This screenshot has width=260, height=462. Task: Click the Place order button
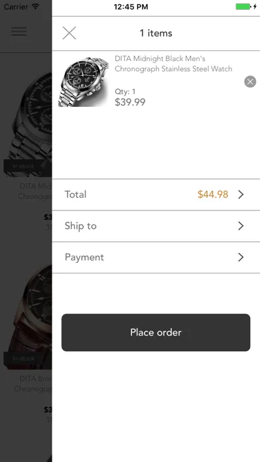156,333
